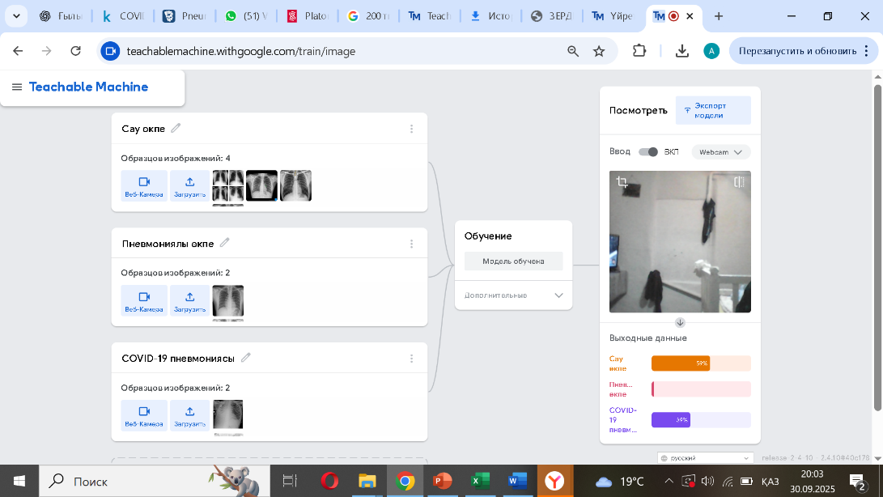Upload images to COVID-19 пневмониясы class
Image resolution: width=883 pixels, height=497 pixels.
pyautogui.click(x=189, y=415)
